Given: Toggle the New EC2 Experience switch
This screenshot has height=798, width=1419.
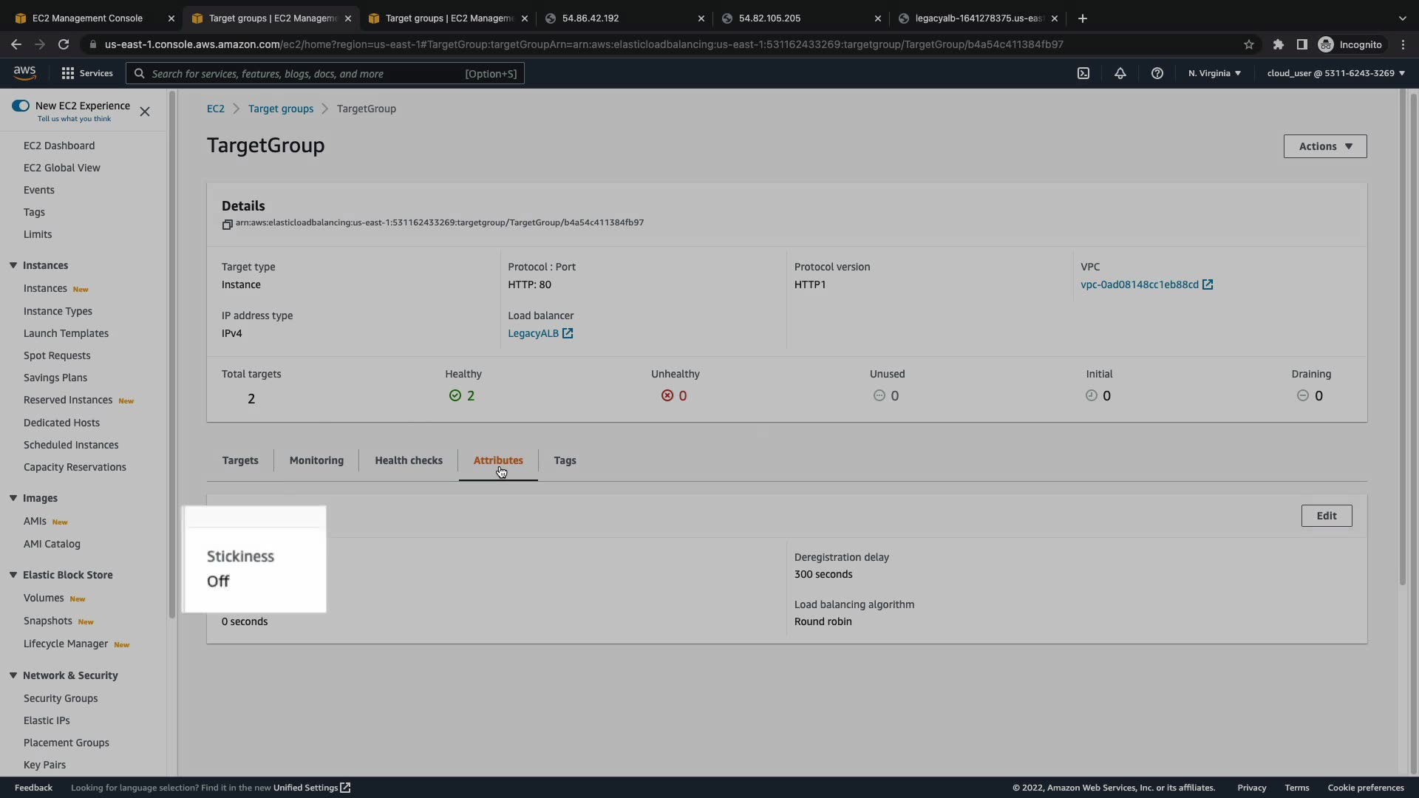Looking at the screenshot, I should (21, 106).
